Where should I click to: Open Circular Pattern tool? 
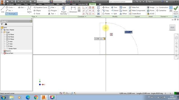98,11
